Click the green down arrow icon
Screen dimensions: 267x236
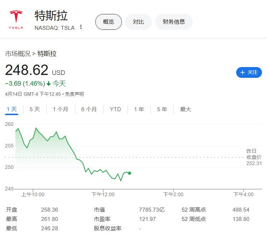pos(49,84)
